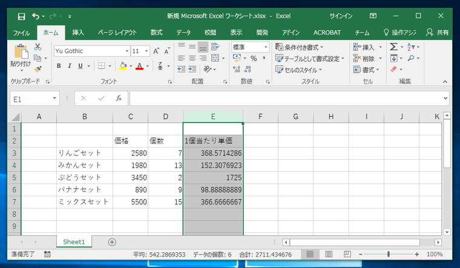Open 条件付き書式 conditional formatting menu
This screenshot has width=460, height=268.
pos(300,47)
